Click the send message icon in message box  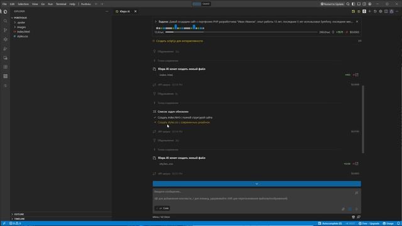pyautogui.click(x=356, y=209)
